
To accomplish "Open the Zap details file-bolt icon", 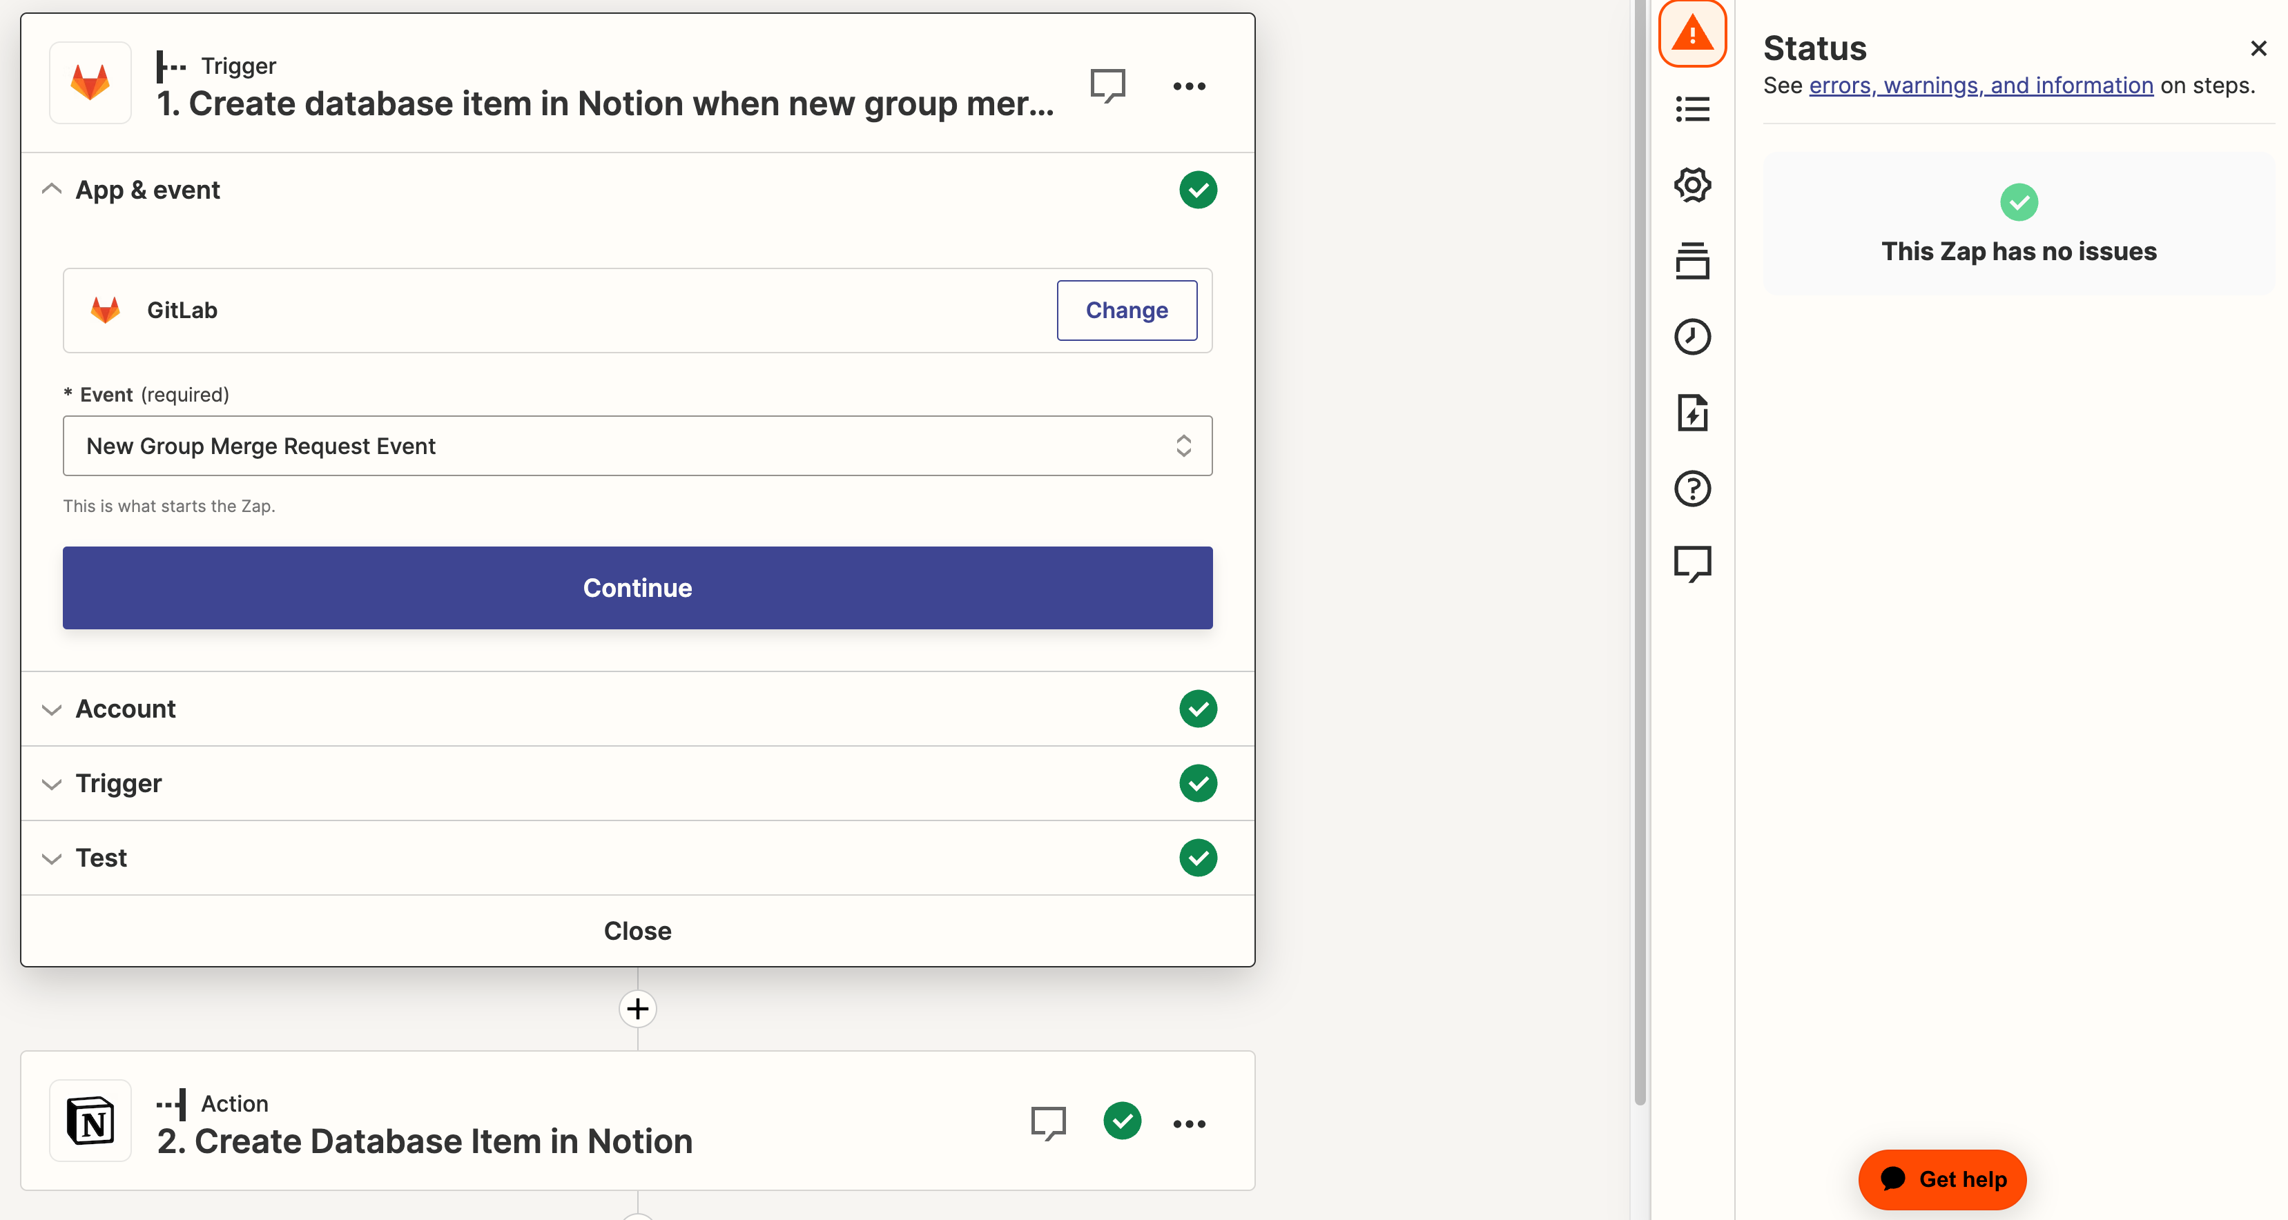I will (x=1692, y=413).
